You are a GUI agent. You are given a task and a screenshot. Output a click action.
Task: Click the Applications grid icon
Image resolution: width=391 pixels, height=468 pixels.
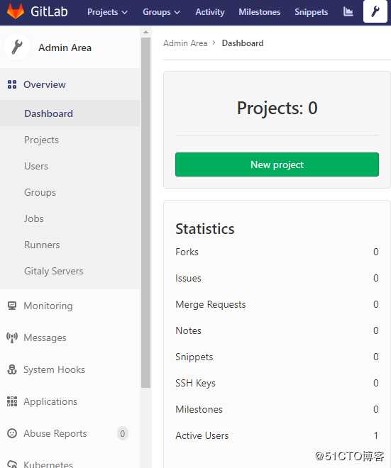(12, 401)
